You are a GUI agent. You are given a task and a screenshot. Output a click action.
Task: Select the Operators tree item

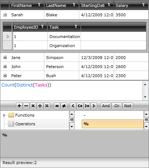click(38, 124)
